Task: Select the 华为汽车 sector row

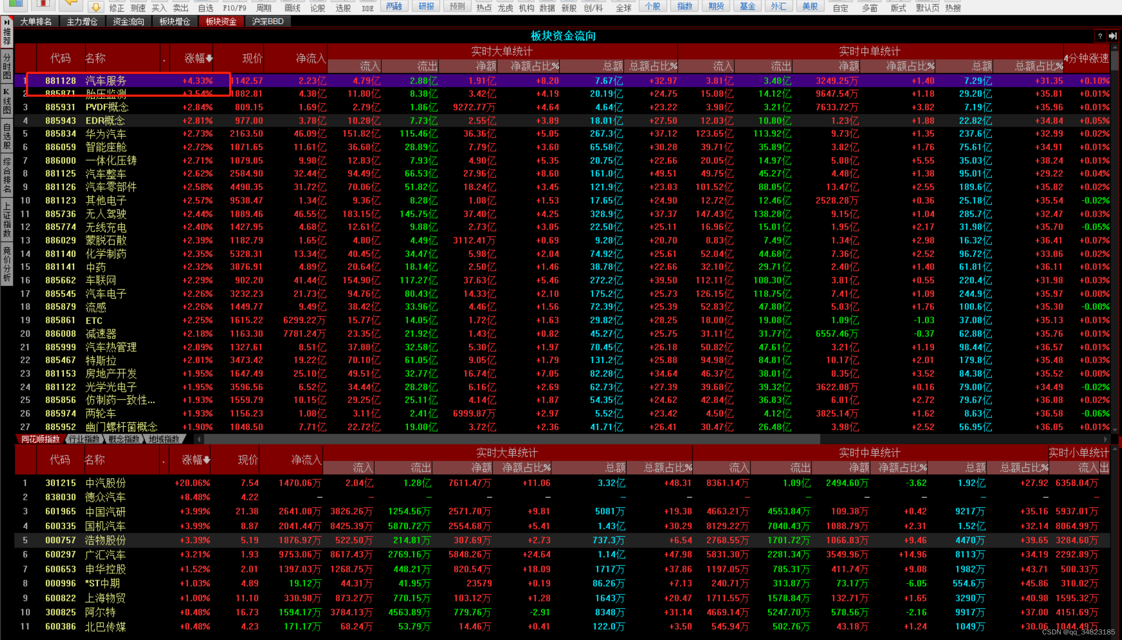Action: point(106,134)
